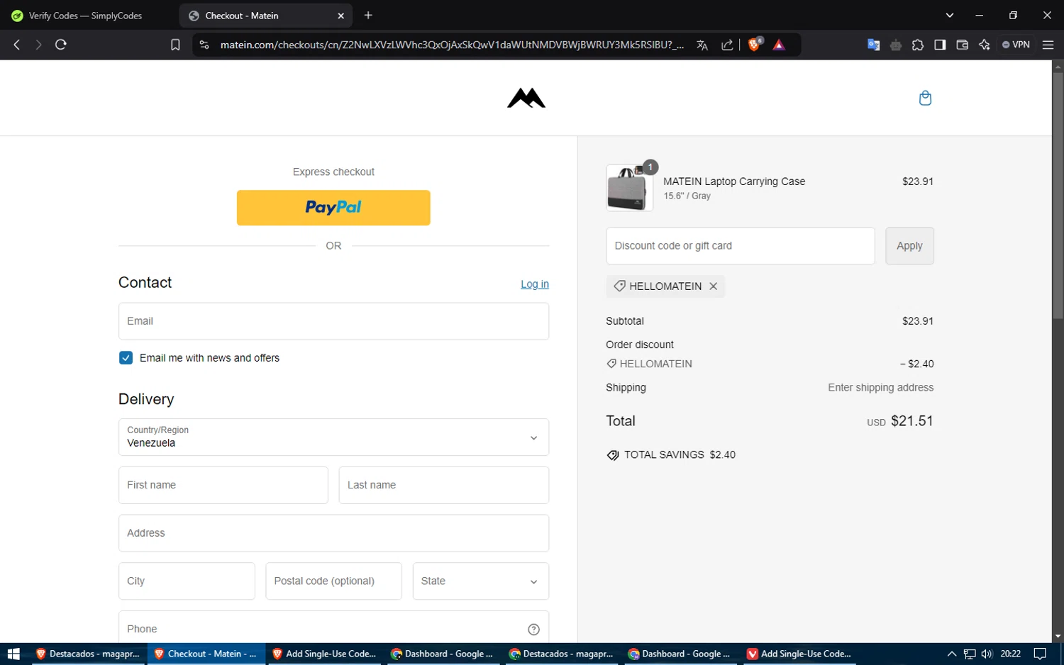
Task: Open Brave Rewards triangle icon
Action: coord(779,45)
